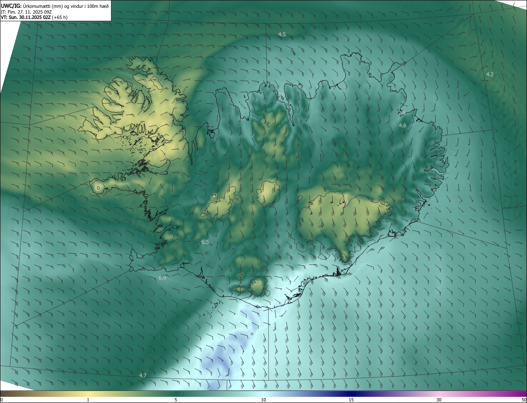Click the map value '2.9' on the southern glacier
This screenshot has width=527, height=403.
coord(258,283)
